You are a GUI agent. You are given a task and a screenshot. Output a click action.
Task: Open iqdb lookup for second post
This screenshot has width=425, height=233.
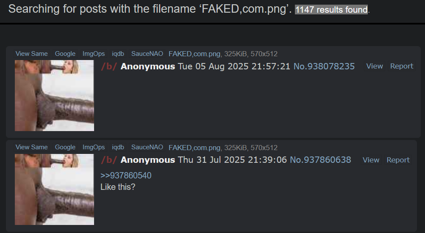[x=118, y=147]
